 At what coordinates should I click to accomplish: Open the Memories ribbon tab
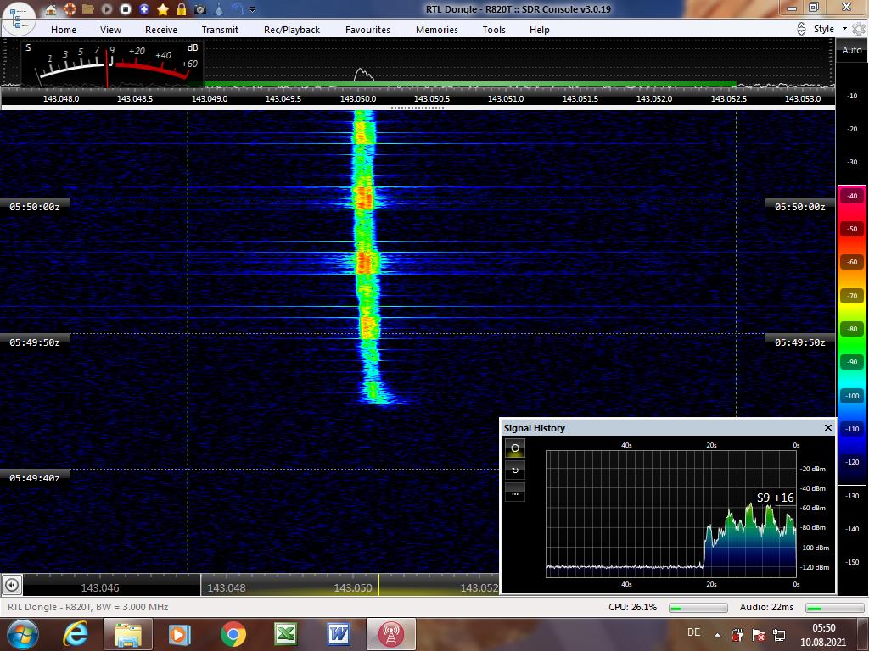pyautogui.click(x=437, y=30)
